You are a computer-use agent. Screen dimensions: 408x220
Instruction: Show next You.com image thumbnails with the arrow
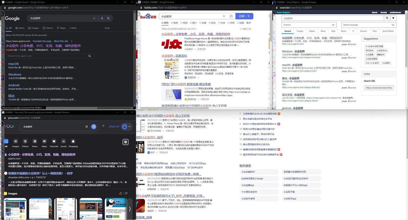click(129, 209)
